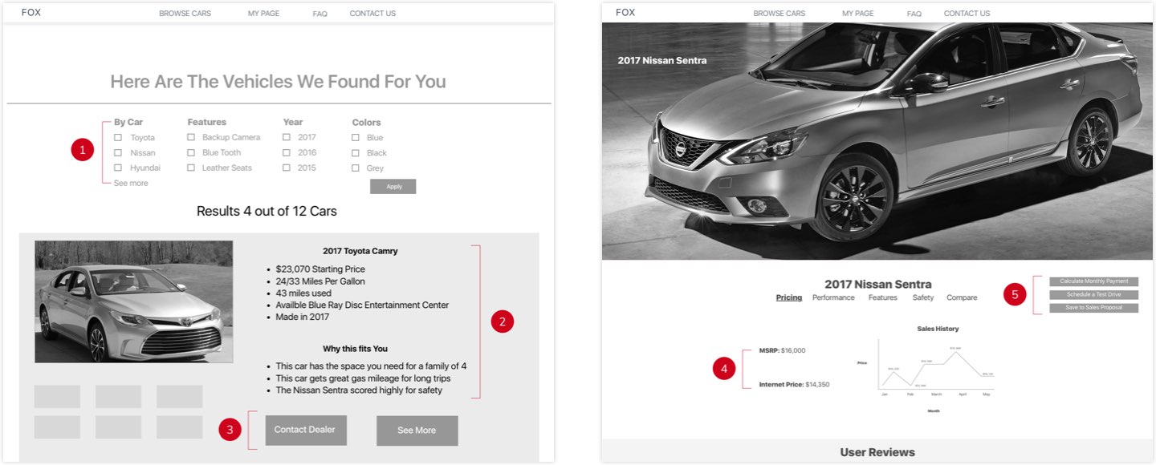Open CONTACT US in right page navigation
This screenshot has width=1156, height=465.
[x=967, y=14]
